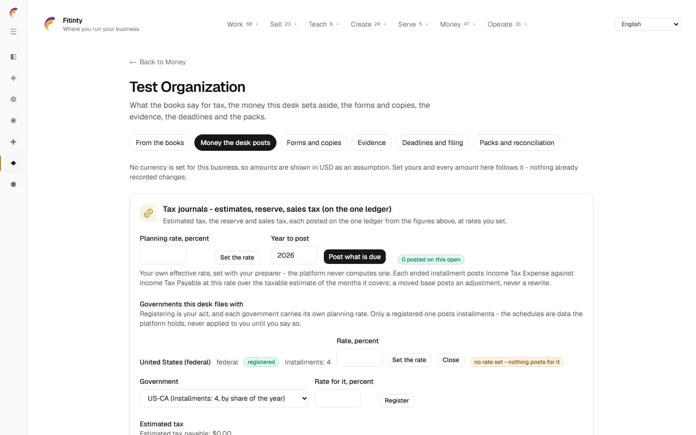Screen dimensions: 696x435
Task: Click the plus sidebar icon
Action: click(14, 142)
